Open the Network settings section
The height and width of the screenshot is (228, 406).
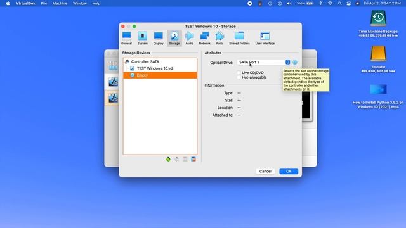click(204, 38)
